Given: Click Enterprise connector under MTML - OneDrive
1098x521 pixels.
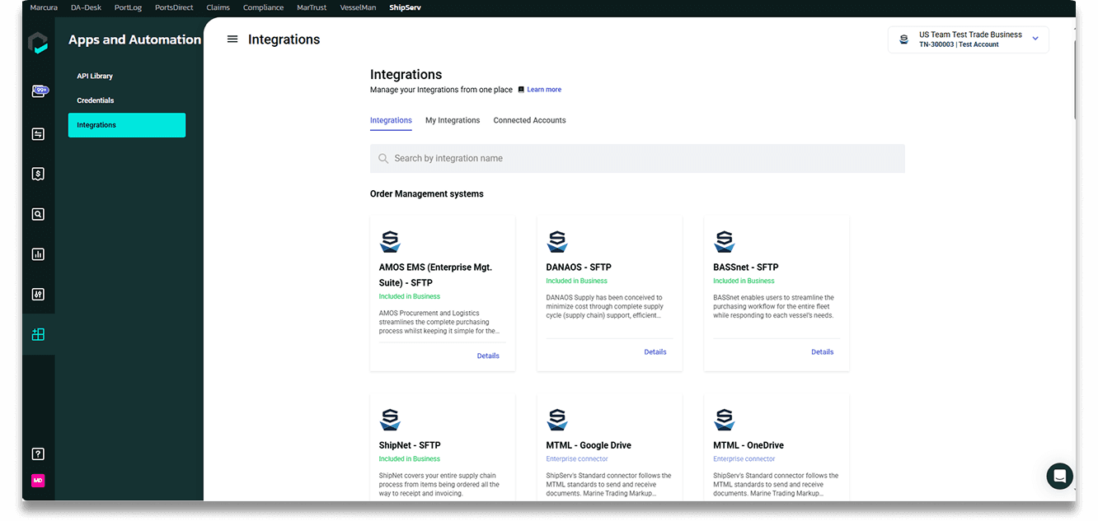Looking at the screenshot, I should [744, 459].
